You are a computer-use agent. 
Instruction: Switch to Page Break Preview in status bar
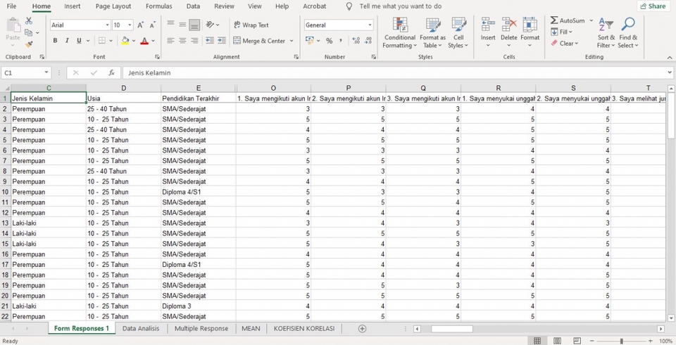[577, 341]
